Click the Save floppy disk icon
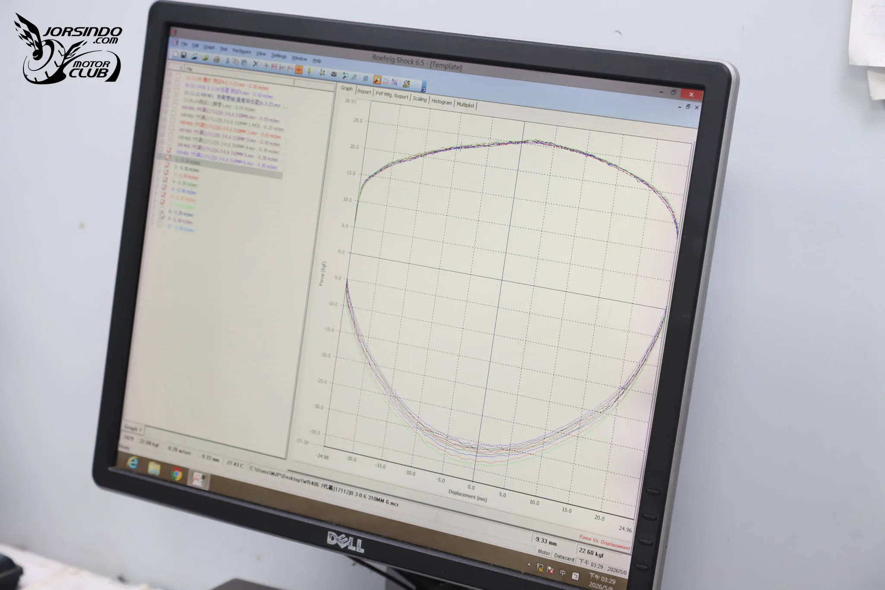Viewport: 885px width, 590px height. pyautogui.click(x=184, y=55)
